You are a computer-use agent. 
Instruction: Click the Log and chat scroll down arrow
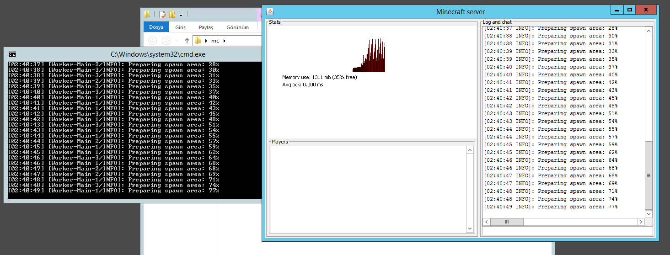coord(649,214)
